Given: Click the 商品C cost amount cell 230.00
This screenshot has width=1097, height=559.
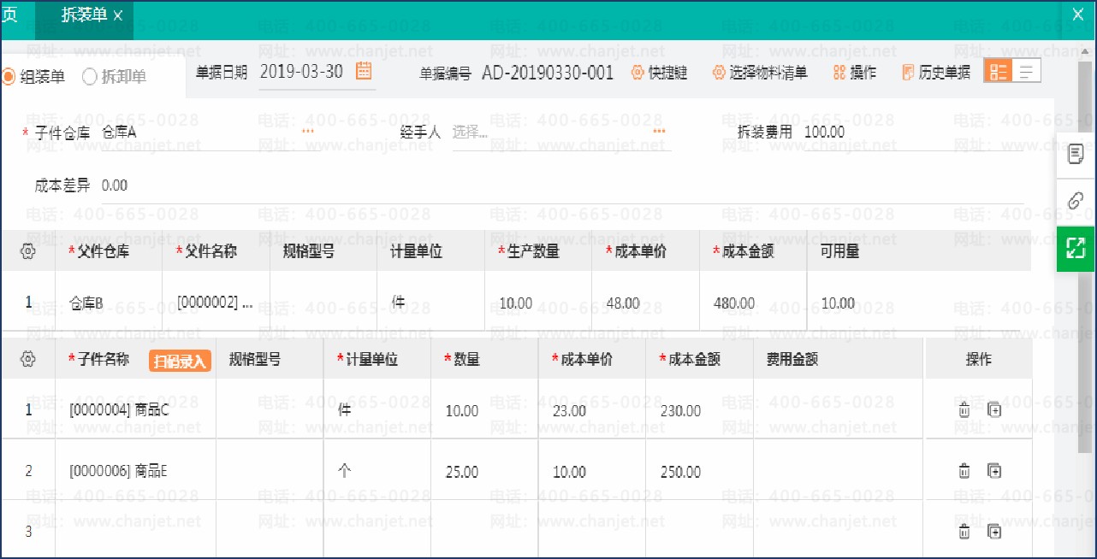Looking at the screenshot, I should click(x=699, y=410).
